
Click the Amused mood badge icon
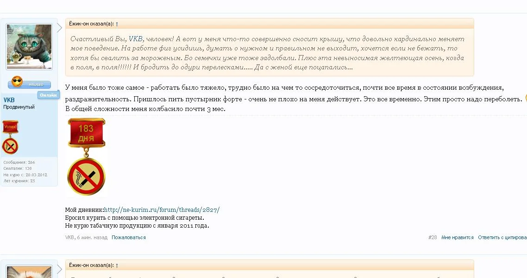point(30,82)
